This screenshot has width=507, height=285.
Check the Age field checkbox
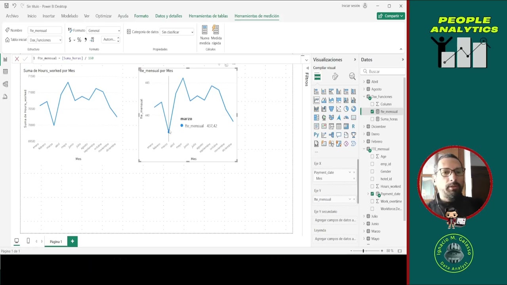tap(372, 156)
